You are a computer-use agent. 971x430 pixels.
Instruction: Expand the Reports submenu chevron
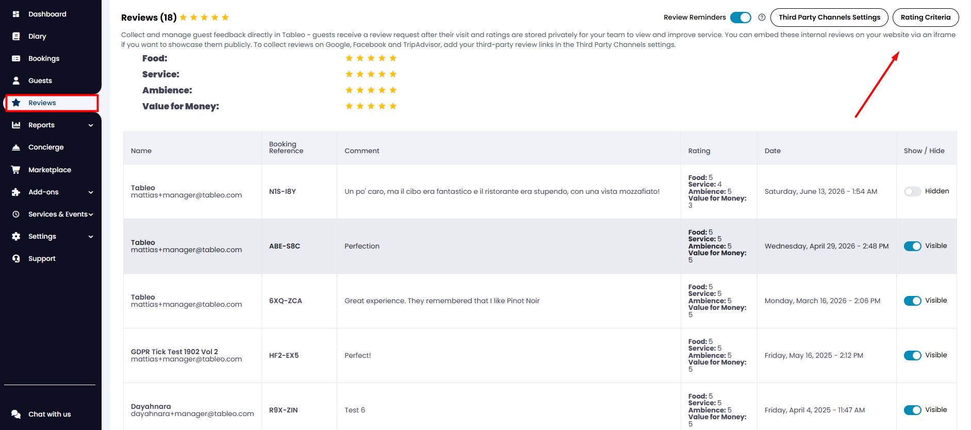[x=91, y=125]
